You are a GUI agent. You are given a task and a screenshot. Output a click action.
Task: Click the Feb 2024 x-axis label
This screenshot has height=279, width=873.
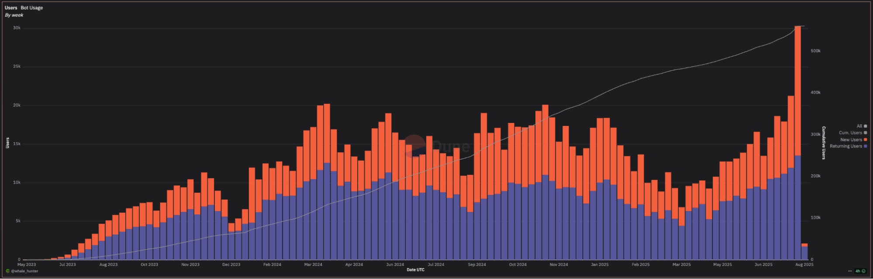click(x=272, y=265)
